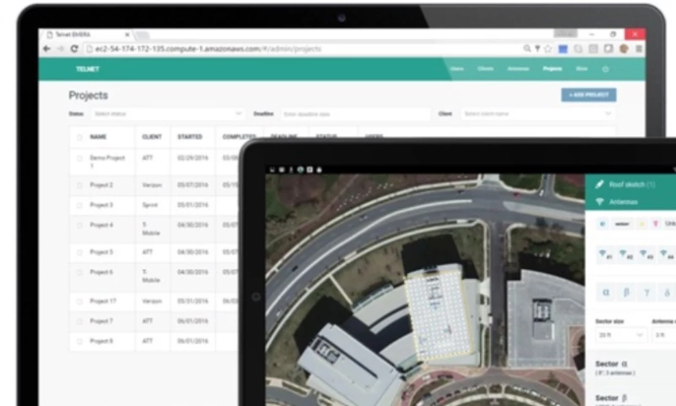Go back with the browser back arrow

pos(46,49)
